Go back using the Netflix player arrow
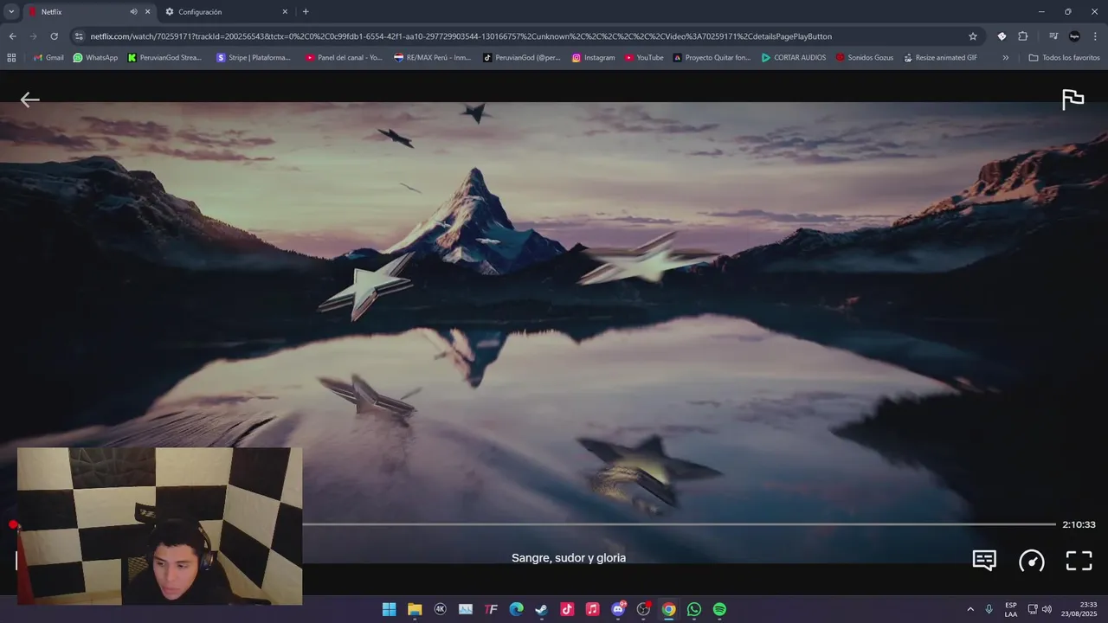Screen dimensions: 1108x623 pos(29,100)
